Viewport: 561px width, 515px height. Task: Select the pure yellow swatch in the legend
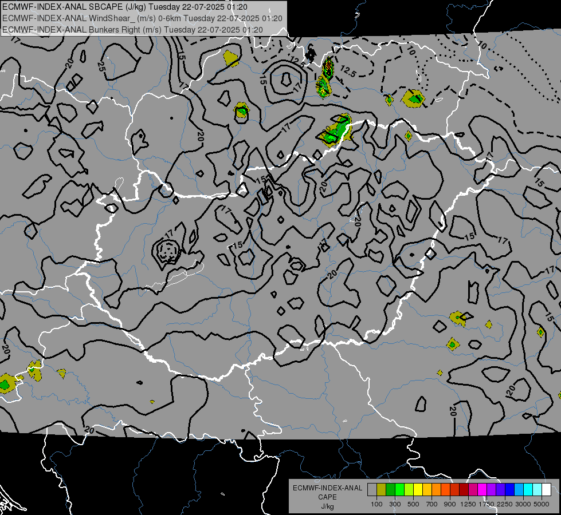(x=418, y=489)
